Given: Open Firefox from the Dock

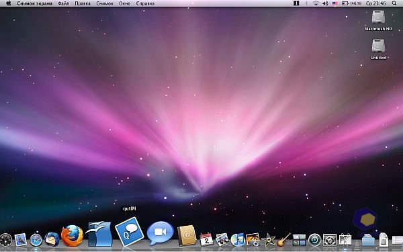Looking at the screenshot, I should pyautogui.click(x=73, y=236).
